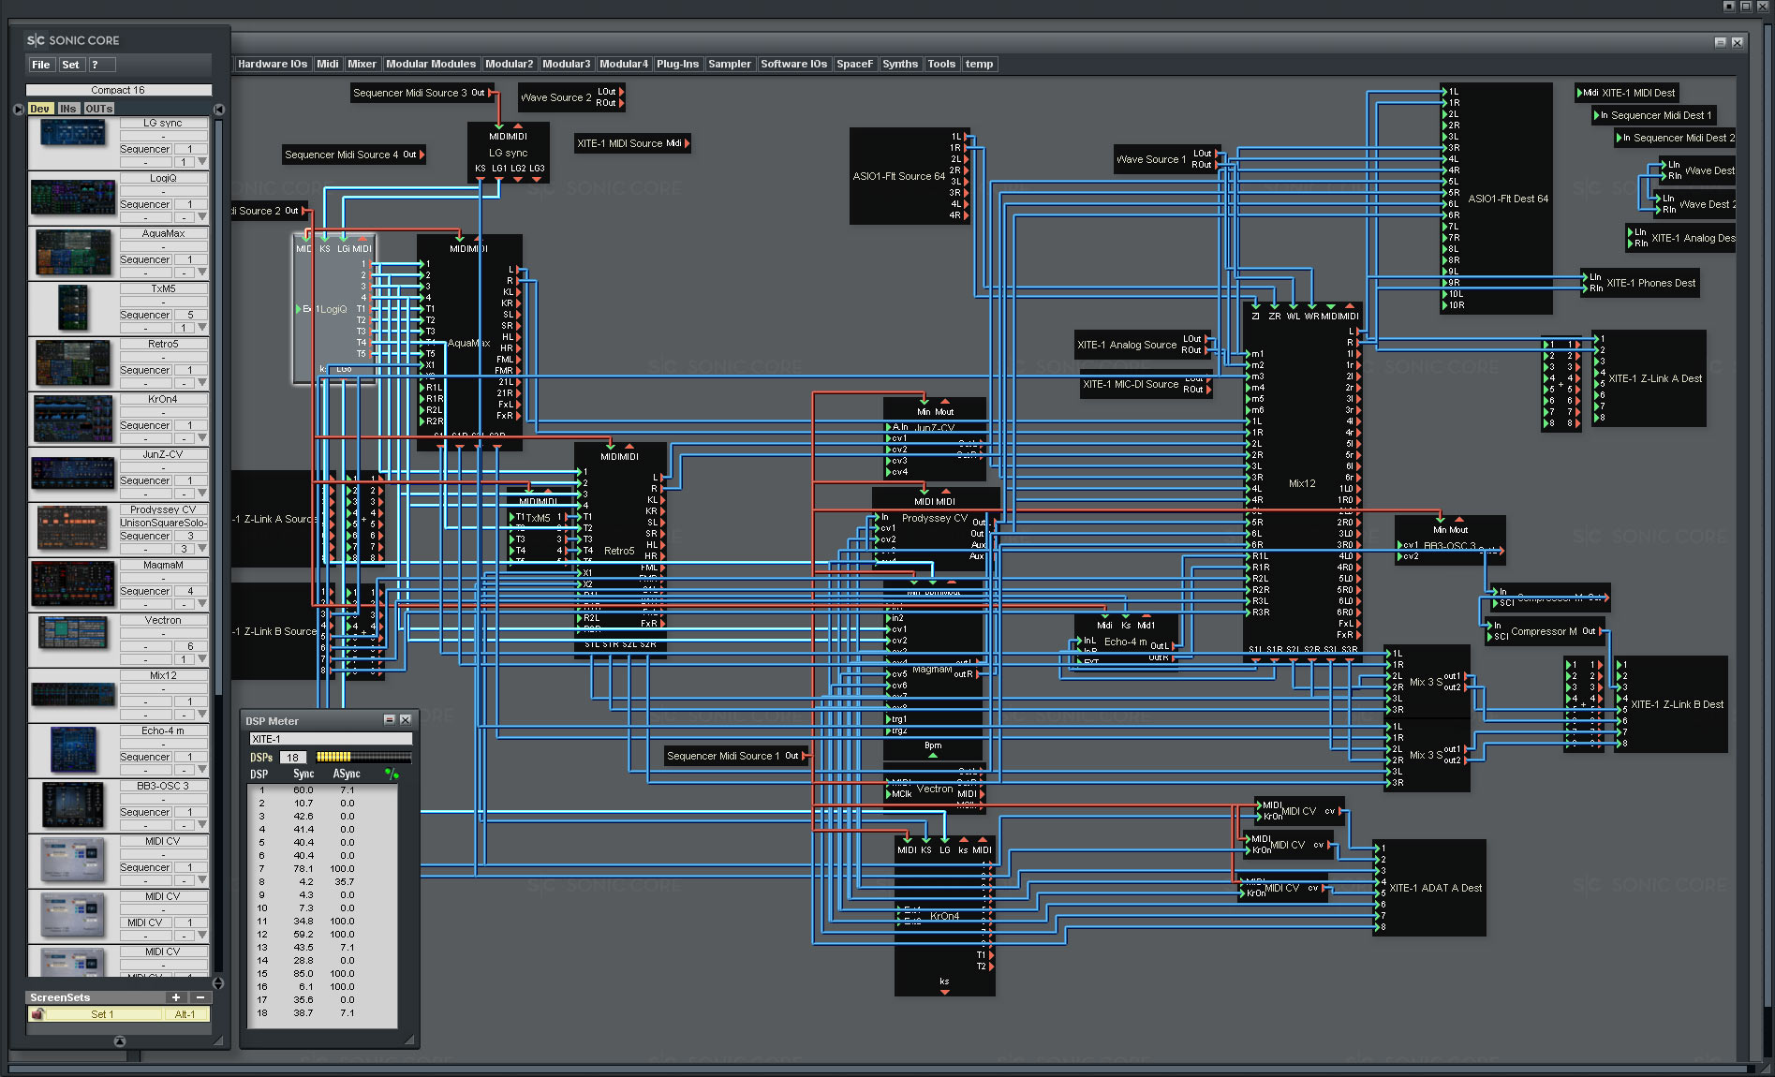This screenshot has height=1077, width=1775.
Task: Click the DSP load level meter bar
Action: (x=362, y=757)
